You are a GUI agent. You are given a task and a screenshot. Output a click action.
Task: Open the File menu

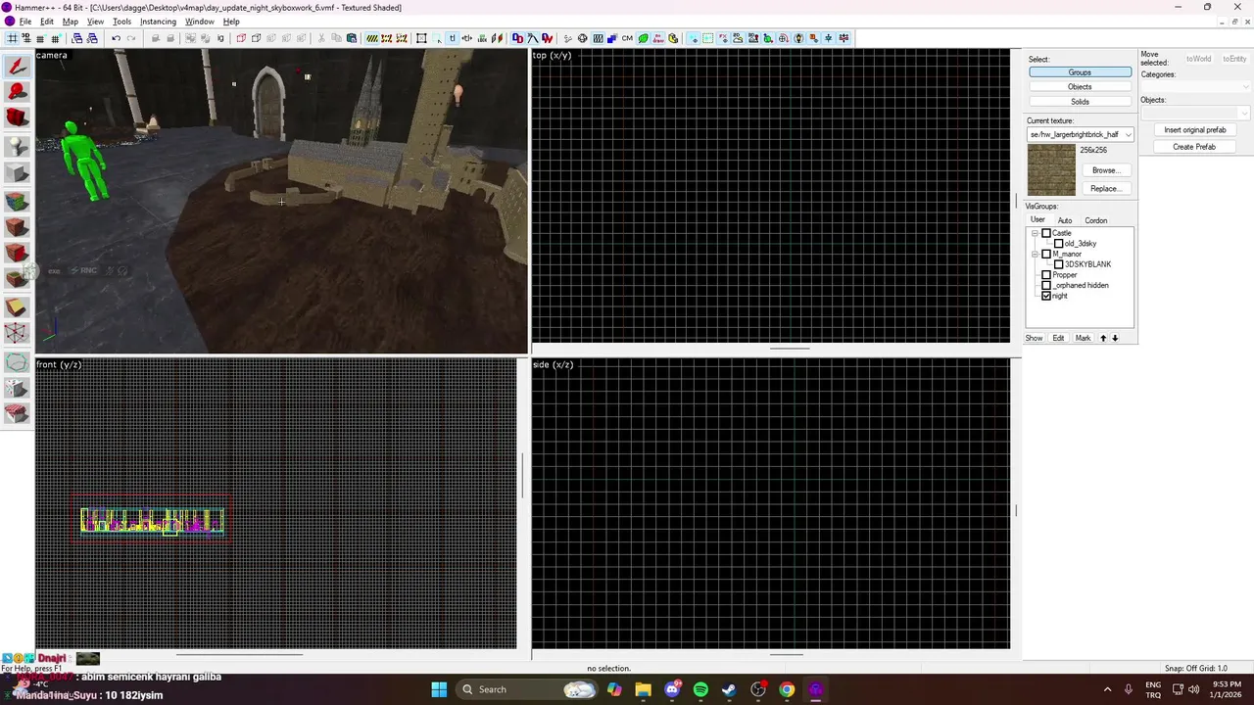point(25,22)
